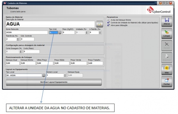Click the Excluir X button
This screenshot has height=114, width=178.
pos(167,46)
